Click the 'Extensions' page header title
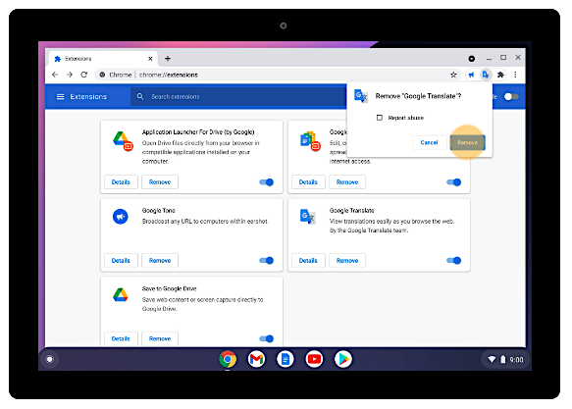Image resolution: width=572 pixels, height=409 pixels. pyautogui.click(x=88, y=96)
